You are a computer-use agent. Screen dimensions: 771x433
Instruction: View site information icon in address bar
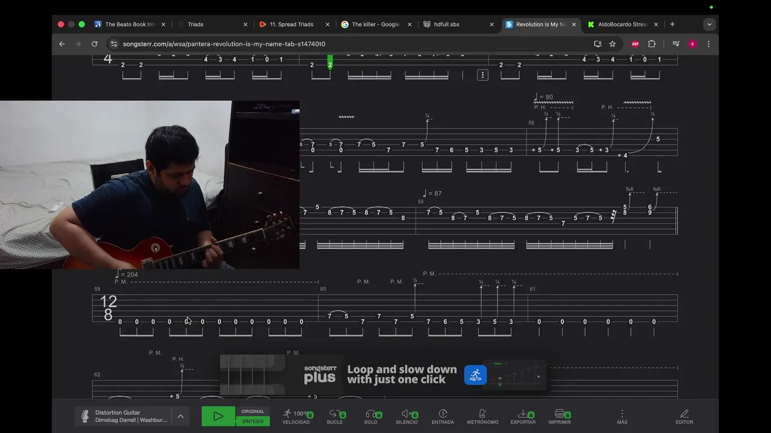[x=114, y=44]
